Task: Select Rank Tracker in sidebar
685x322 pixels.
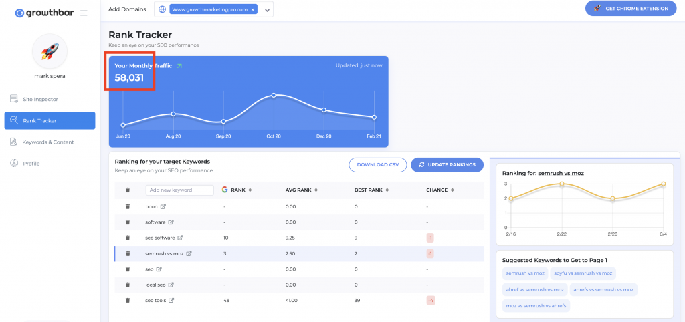Action: point(50,120)
